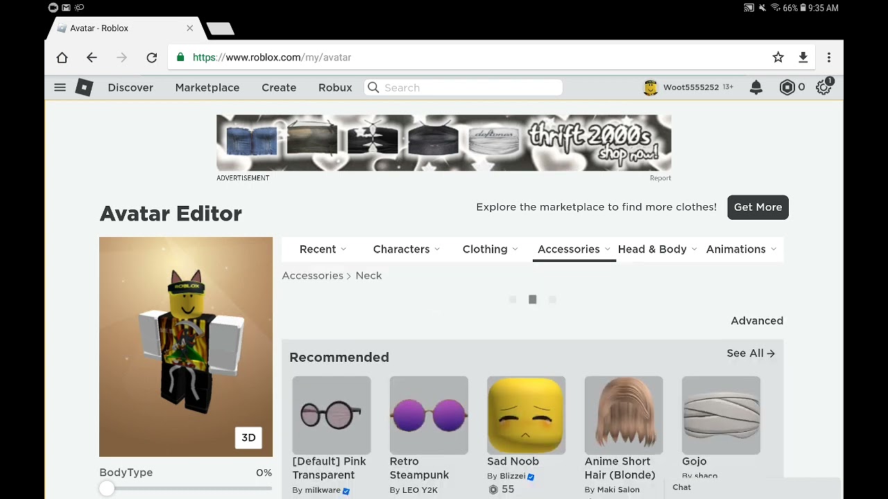Navigate back in the browser
888x499 pixels.
pos(92,58)
